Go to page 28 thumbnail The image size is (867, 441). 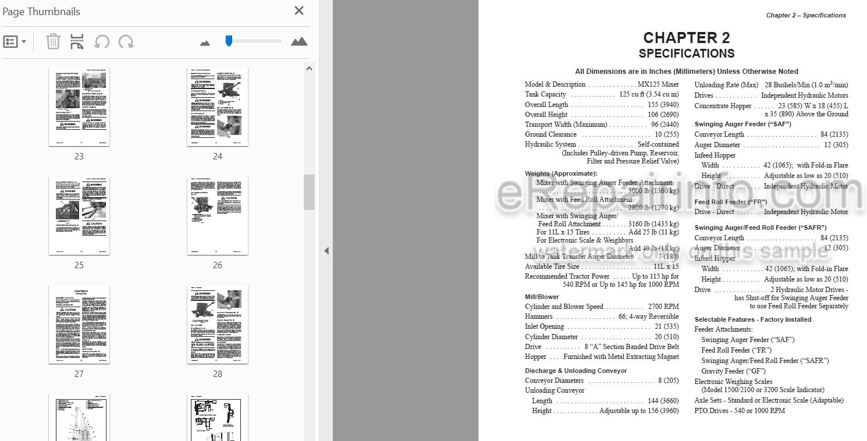coord(218,325)
